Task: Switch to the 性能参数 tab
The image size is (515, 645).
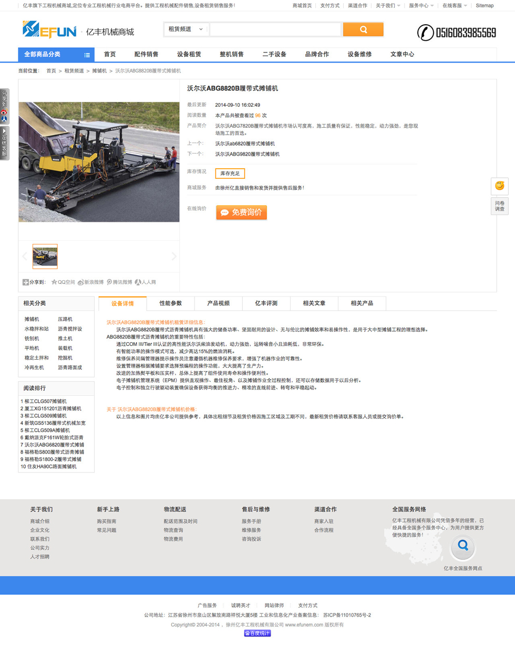Action: point(171,303)
